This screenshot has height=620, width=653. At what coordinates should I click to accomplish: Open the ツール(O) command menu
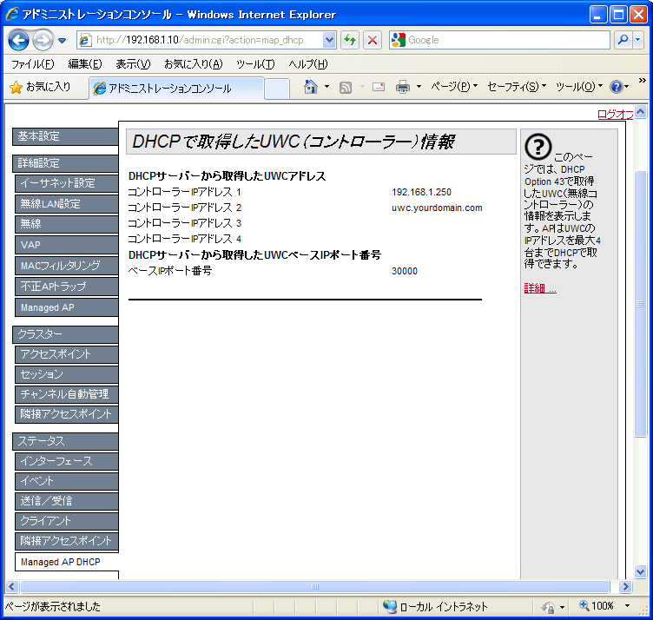(579, 87)
